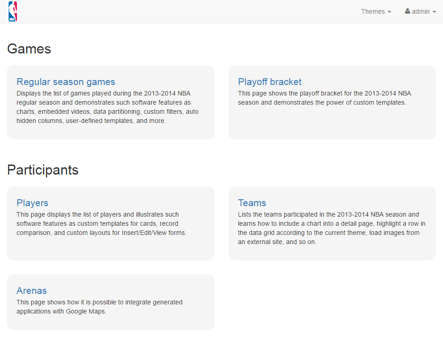Open the Themes dropdown menu
The width and height of the screenshot is (443, 351).
pos(376,11)
